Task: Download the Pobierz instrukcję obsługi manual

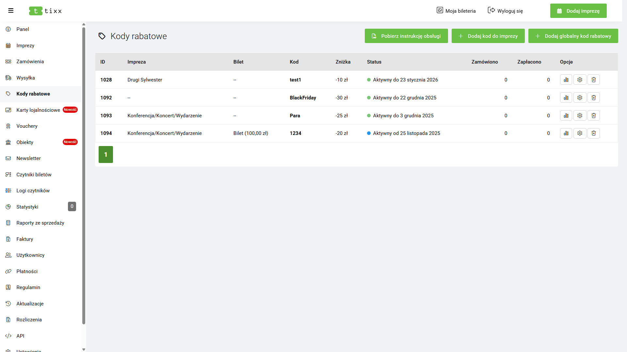Action: (x=406, y=36)
